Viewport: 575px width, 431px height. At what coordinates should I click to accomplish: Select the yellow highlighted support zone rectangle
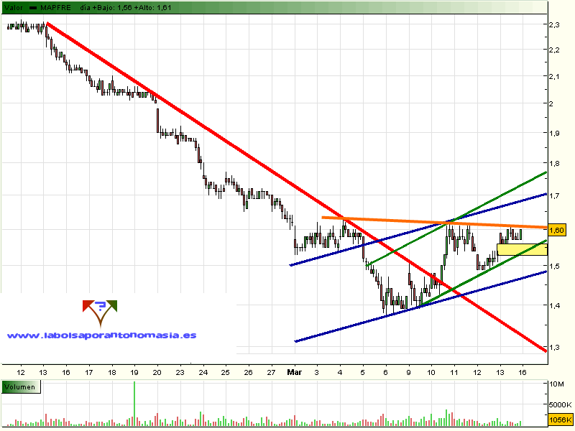click(x=523, y=249)
